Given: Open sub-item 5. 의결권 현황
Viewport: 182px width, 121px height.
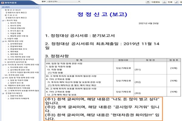Looking at the screenshot, I should (14, 33).
